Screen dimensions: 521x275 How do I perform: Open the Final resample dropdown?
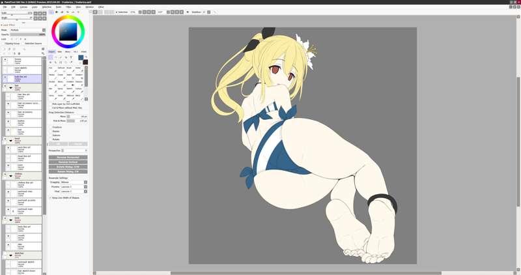pyautogui.click(x=85, y=192)
